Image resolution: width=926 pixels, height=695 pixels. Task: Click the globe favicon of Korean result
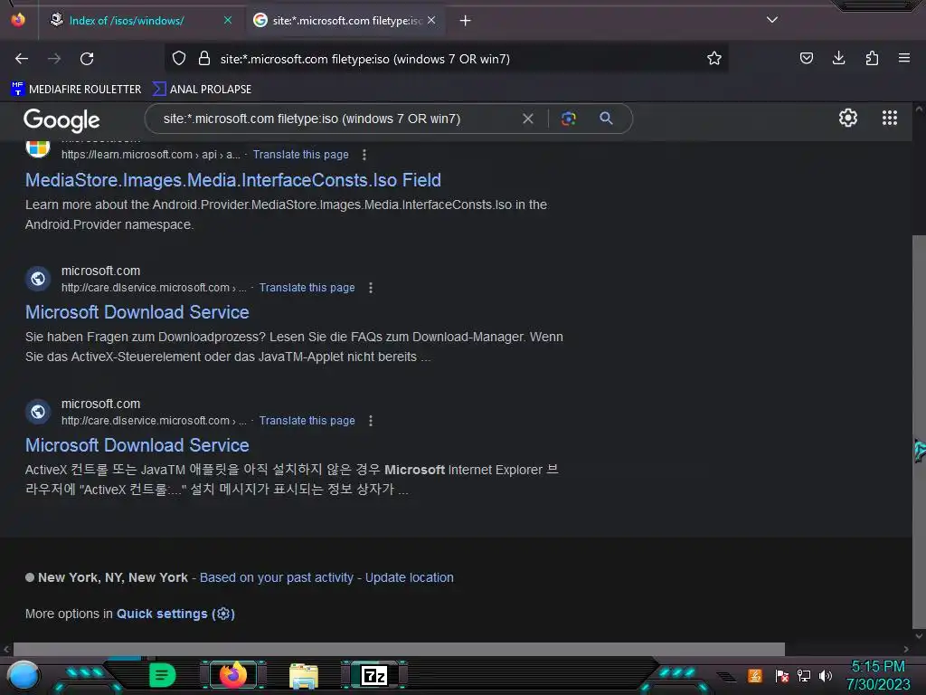38,412
